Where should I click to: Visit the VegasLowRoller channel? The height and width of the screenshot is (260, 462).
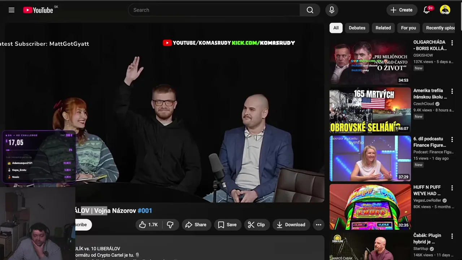pos(428,200)
